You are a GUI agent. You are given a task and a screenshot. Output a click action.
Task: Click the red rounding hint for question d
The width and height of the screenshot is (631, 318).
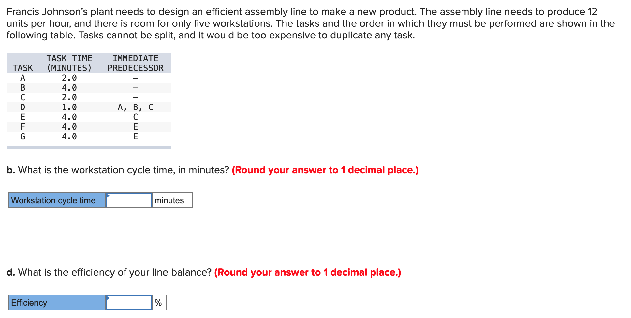[x=307, y=272]
